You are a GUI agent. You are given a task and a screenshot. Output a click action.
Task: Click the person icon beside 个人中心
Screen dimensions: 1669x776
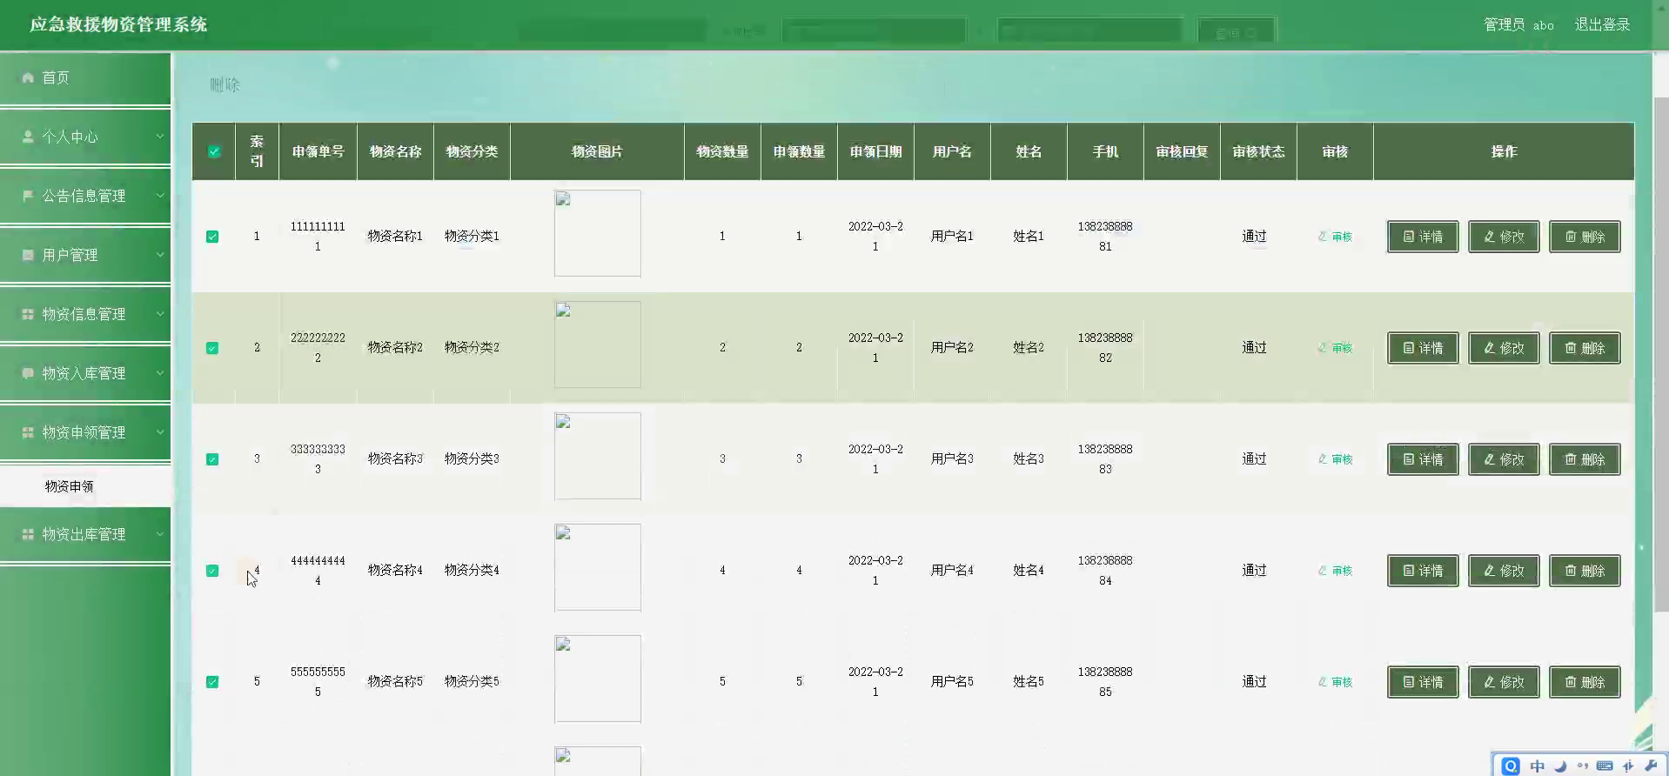28,137
